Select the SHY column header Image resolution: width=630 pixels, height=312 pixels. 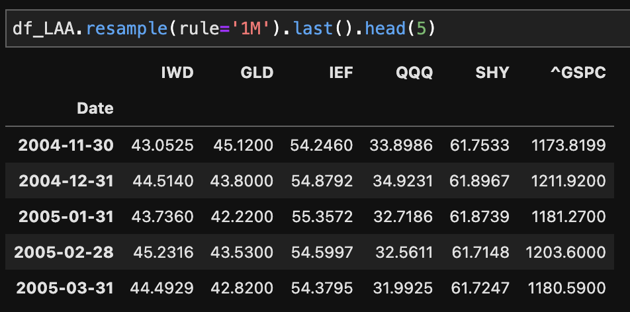(x=492, y=73)
